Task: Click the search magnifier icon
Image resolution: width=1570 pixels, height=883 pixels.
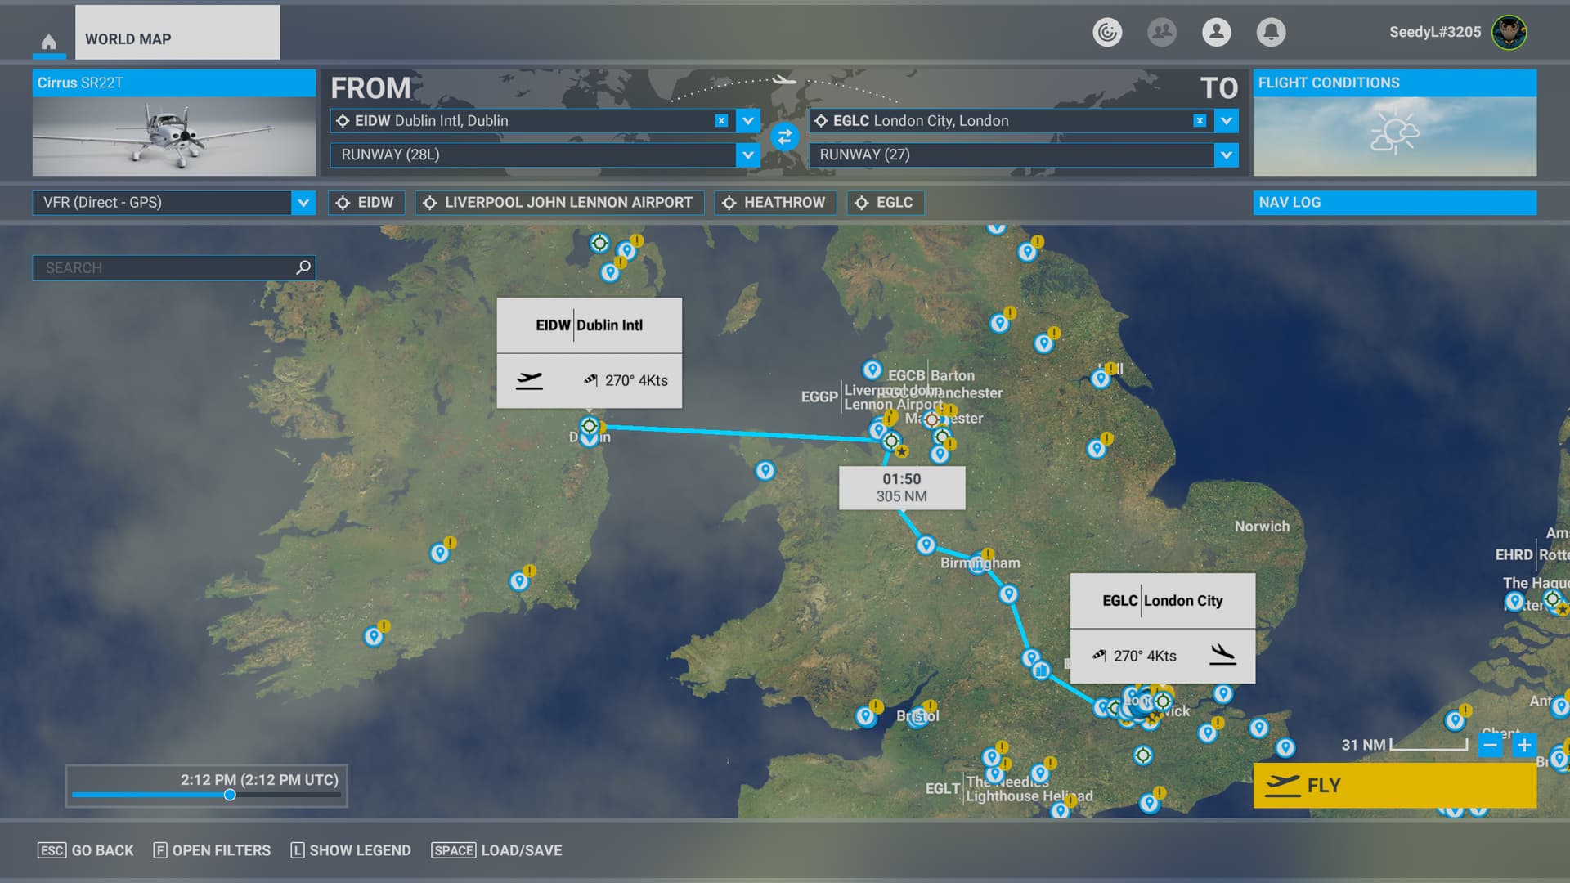Action: pyautogui.click(x=303, y=267)
